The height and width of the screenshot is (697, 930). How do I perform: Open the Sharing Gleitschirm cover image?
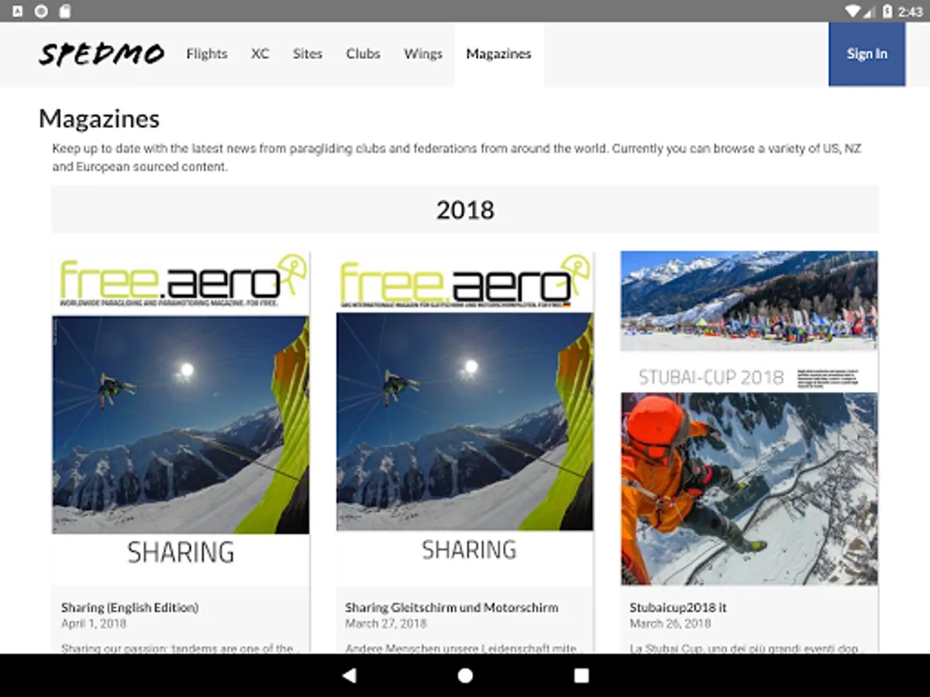[x=465, y=418]
